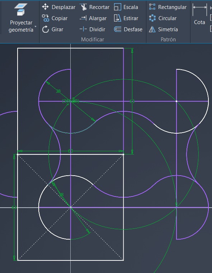Screen dimensions: 212x273
Task: Select the Circular pattern icon
Action: click(152, 18)
